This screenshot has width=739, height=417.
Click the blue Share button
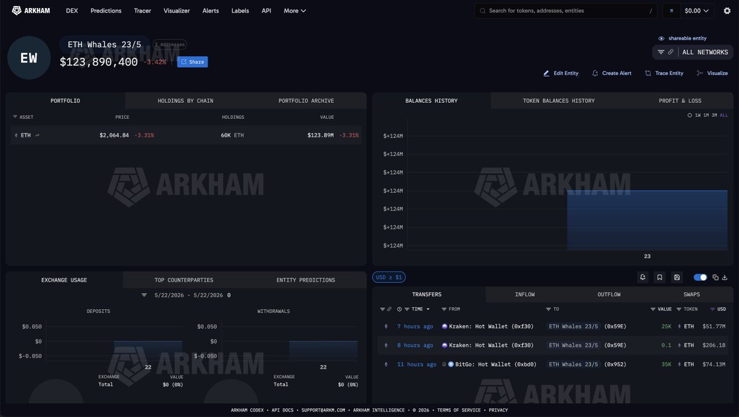point(192,62)
